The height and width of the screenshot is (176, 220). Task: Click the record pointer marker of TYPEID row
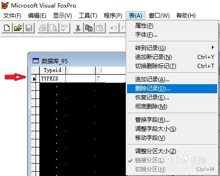pos(34,79)
